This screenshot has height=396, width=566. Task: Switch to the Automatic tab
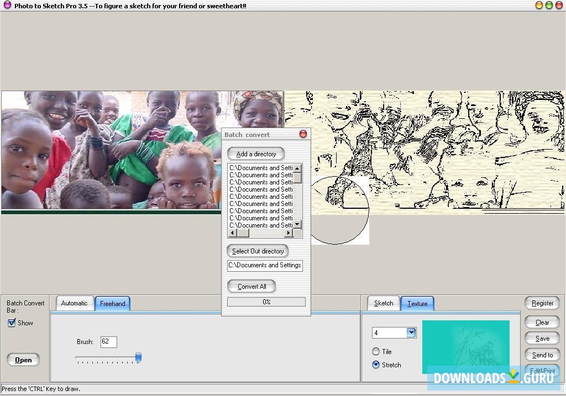click(74, 303)
